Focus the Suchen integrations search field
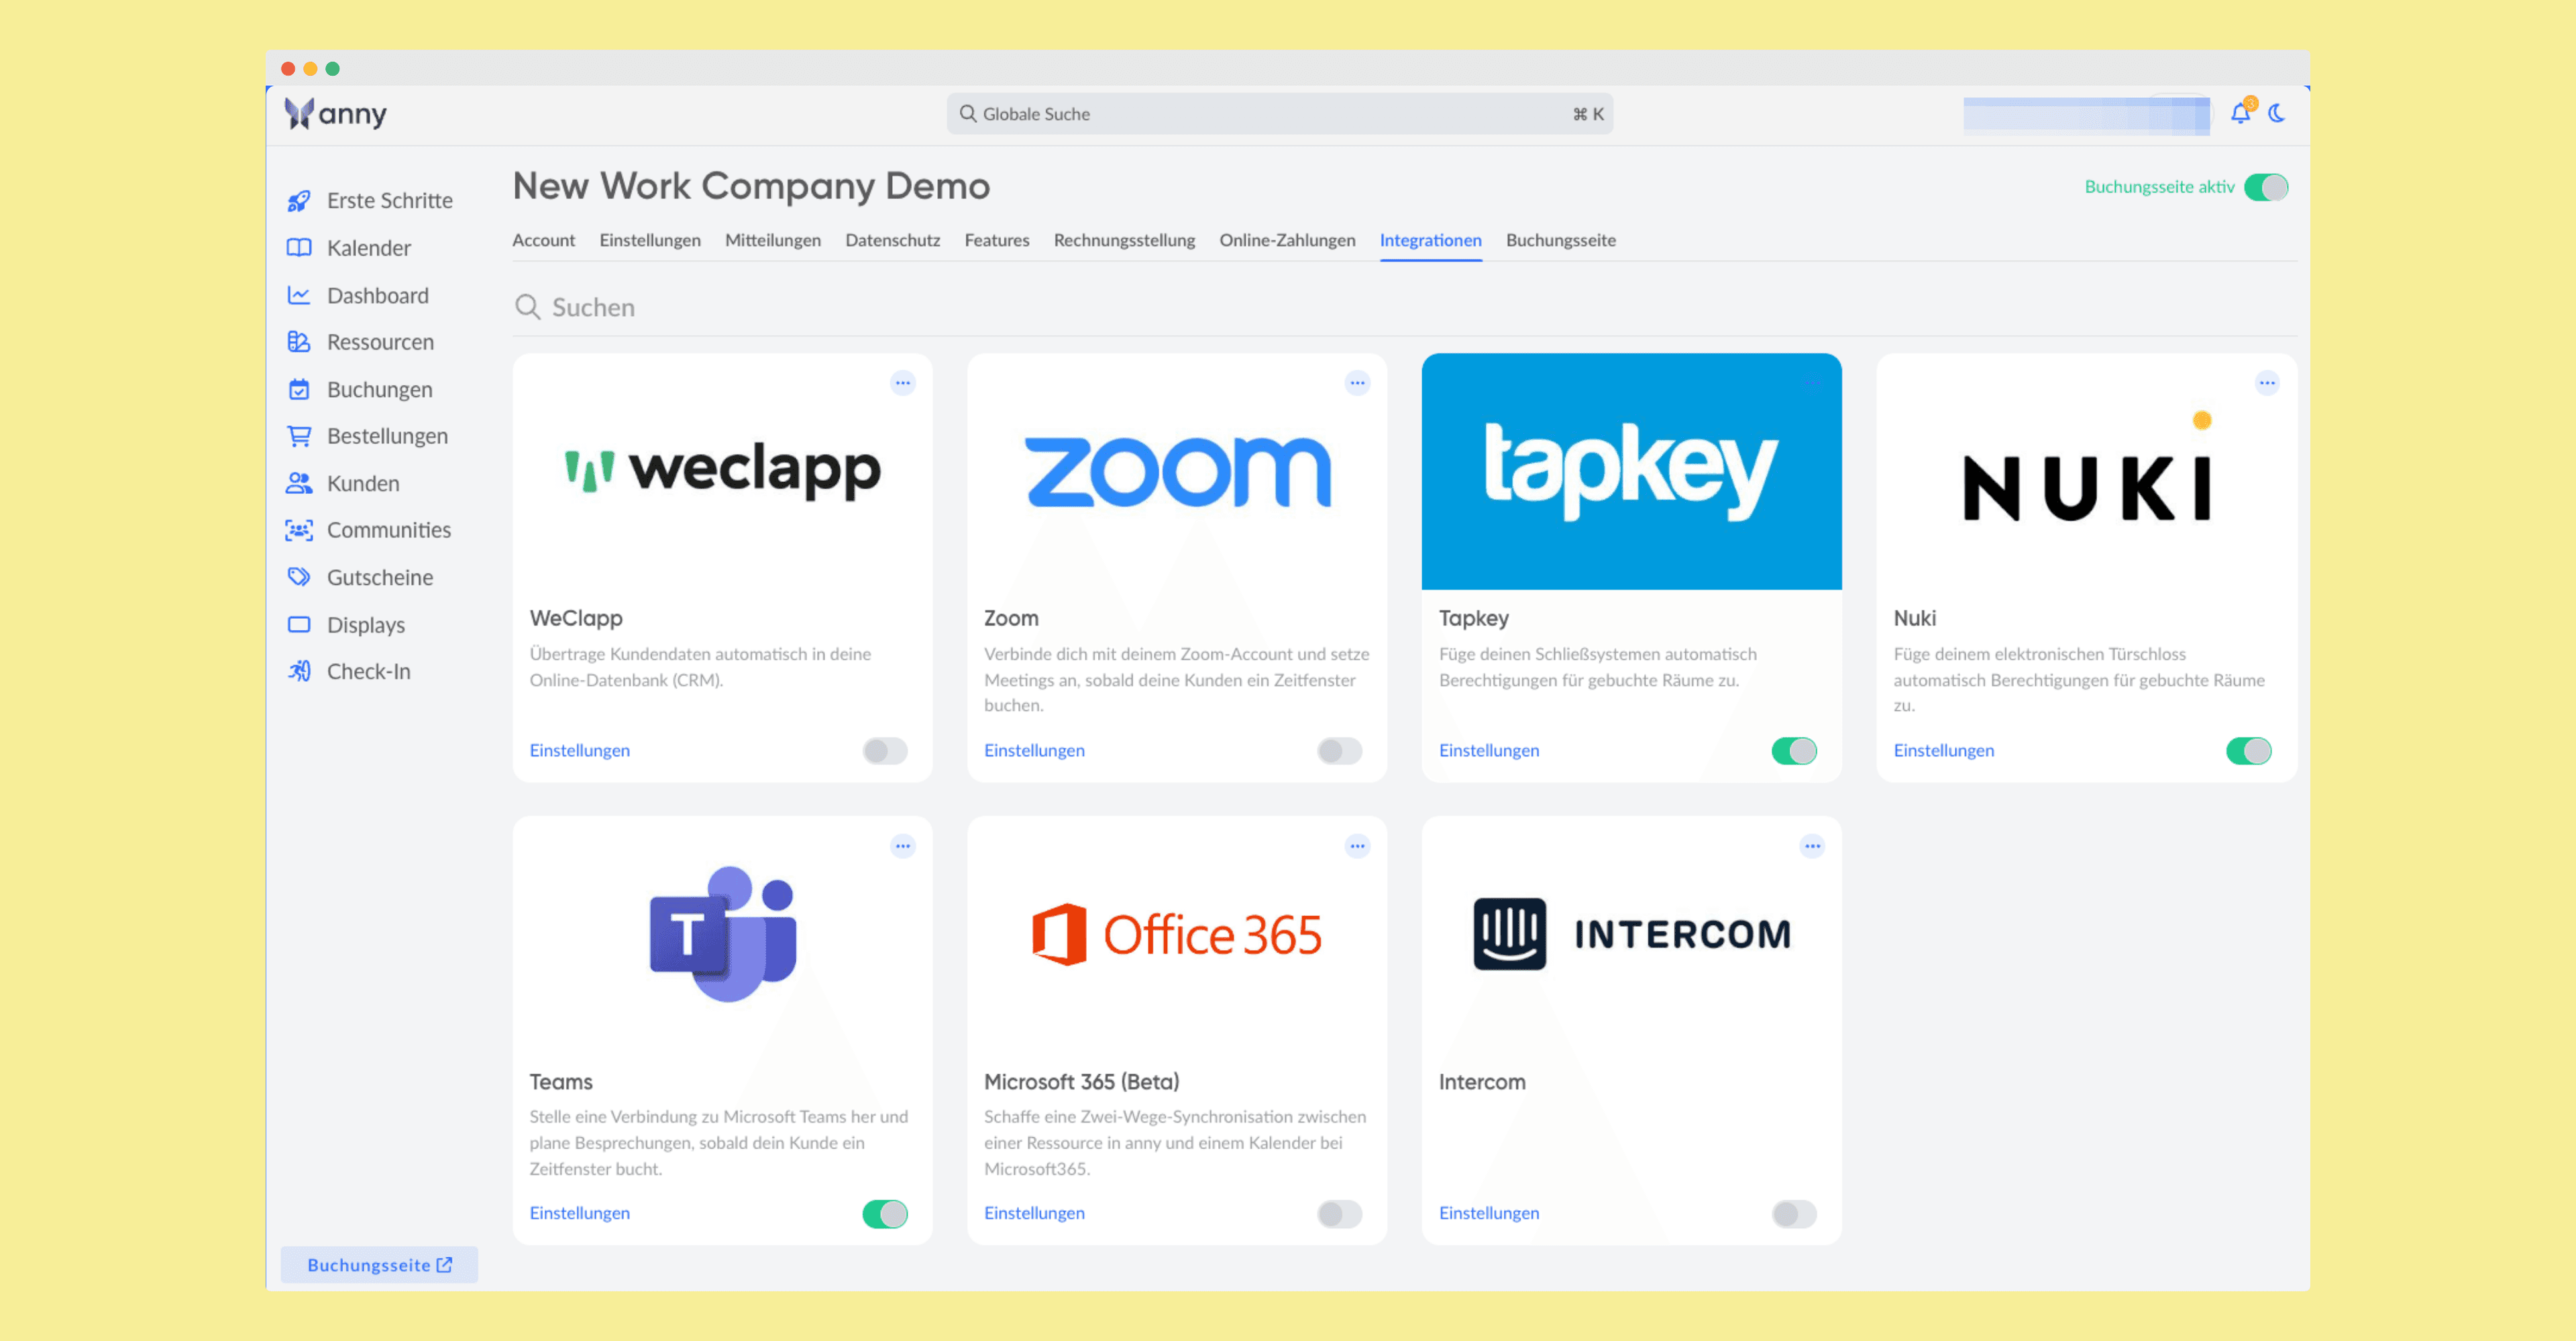The width and height of the screenshot is (2576, 1341). coord(1404,307)
